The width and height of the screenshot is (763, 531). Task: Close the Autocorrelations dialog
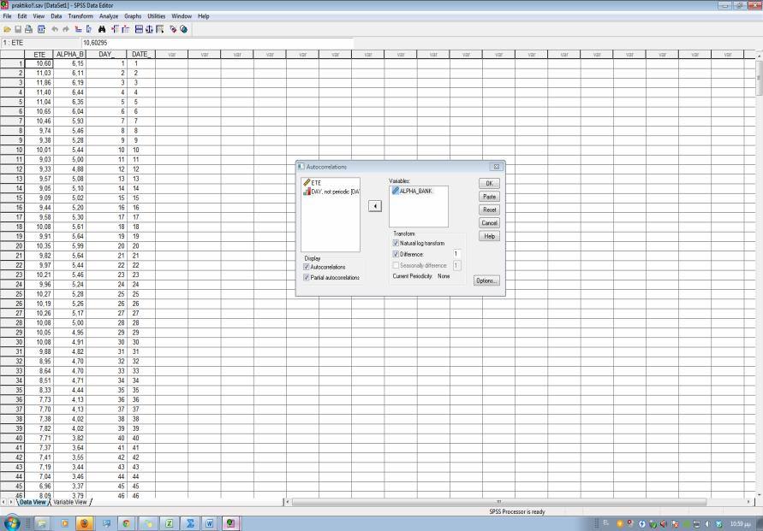coord(497,167)
